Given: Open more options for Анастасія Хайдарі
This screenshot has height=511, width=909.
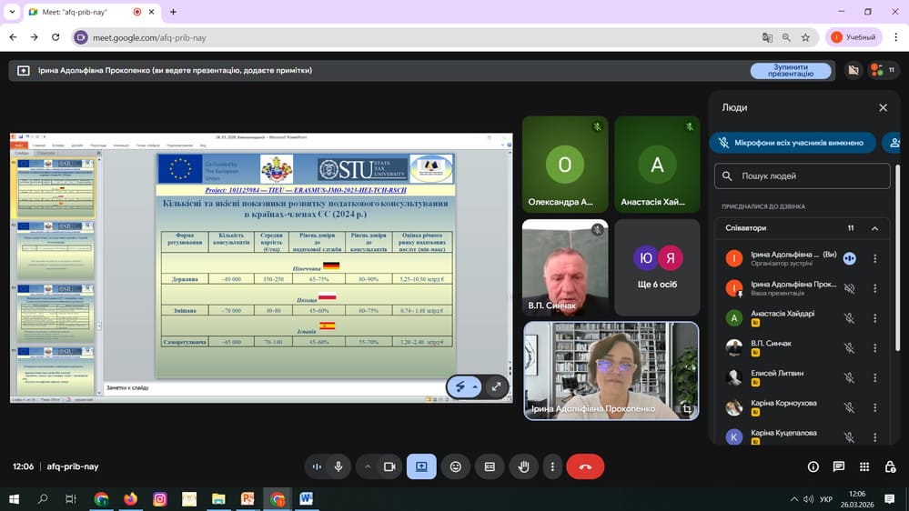Looking at the screenshot, I should 874,317.
